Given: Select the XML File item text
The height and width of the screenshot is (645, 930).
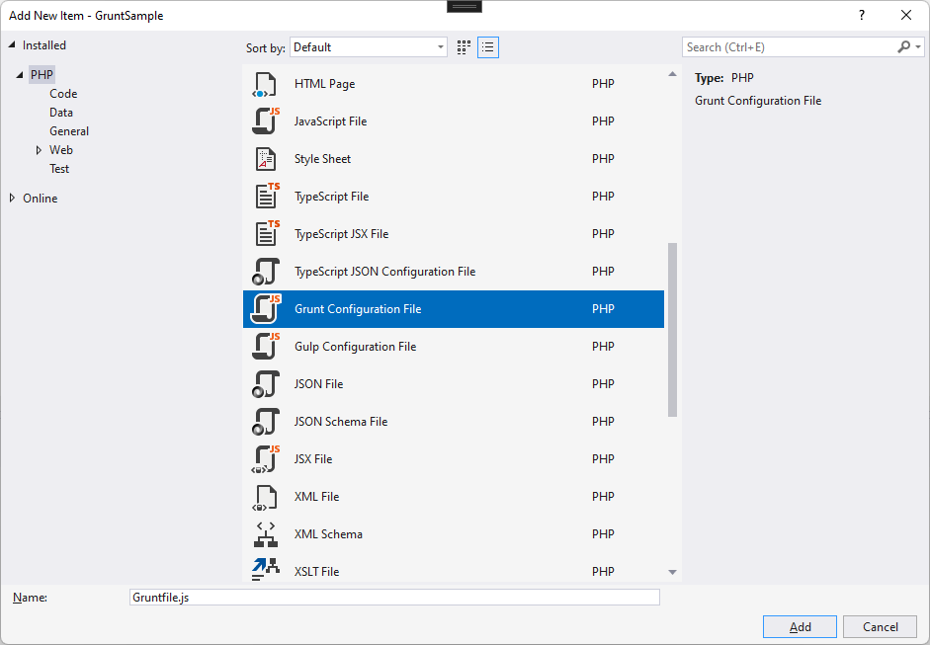Looking at the screenshot, I should [x=316, y=497].
